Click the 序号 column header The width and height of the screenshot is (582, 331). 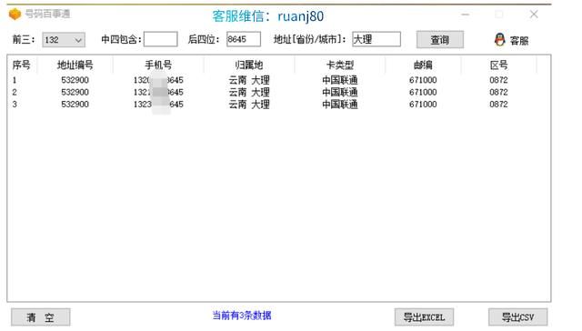[22, 65]
